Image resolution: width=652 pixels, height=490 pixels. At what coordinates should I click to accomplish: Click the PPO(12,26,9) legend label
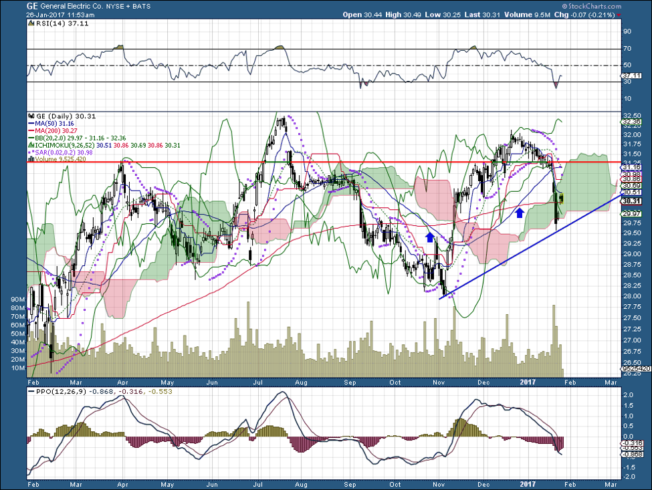coord(61,392)
